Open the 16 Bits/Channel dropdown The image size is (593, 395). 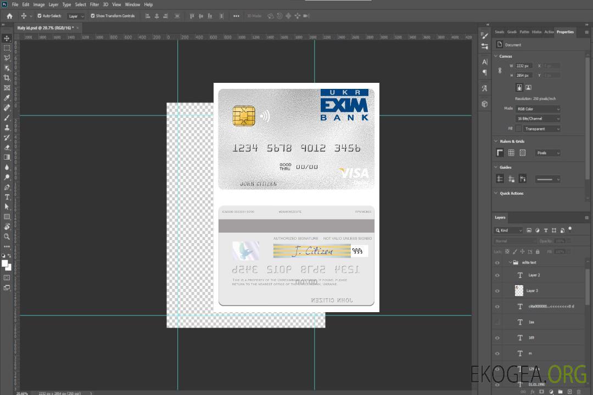click(538, 119)
